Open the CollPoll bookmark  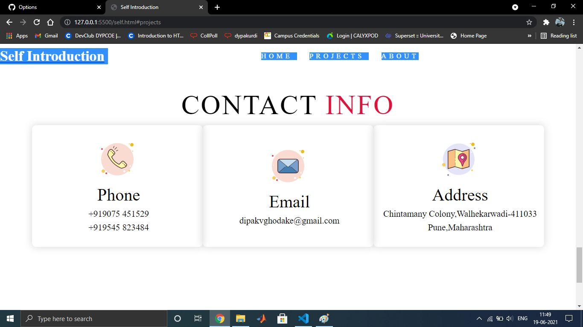coord(204,36)
